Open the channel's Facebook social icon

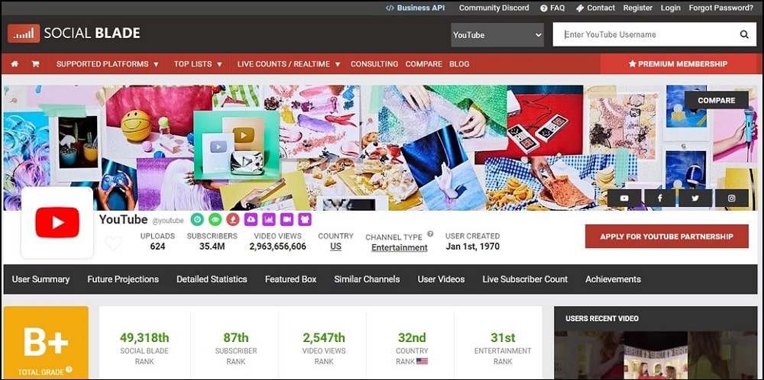[x=660, y=198]
